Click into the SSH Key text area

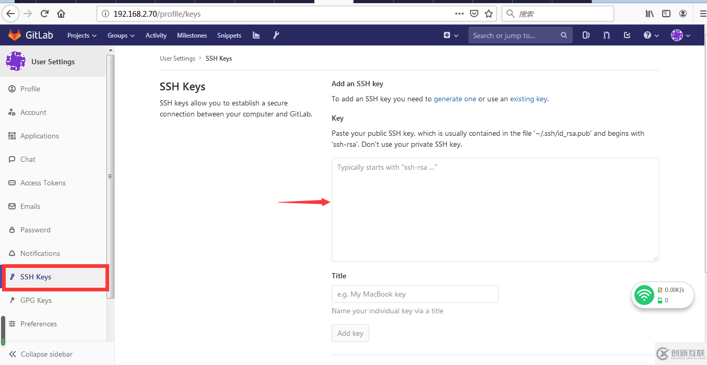[494, 209]
